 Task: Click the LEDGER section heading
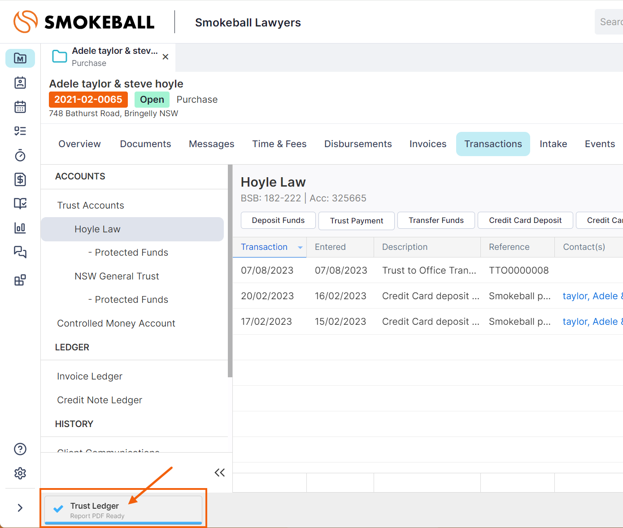click(72, 347)
